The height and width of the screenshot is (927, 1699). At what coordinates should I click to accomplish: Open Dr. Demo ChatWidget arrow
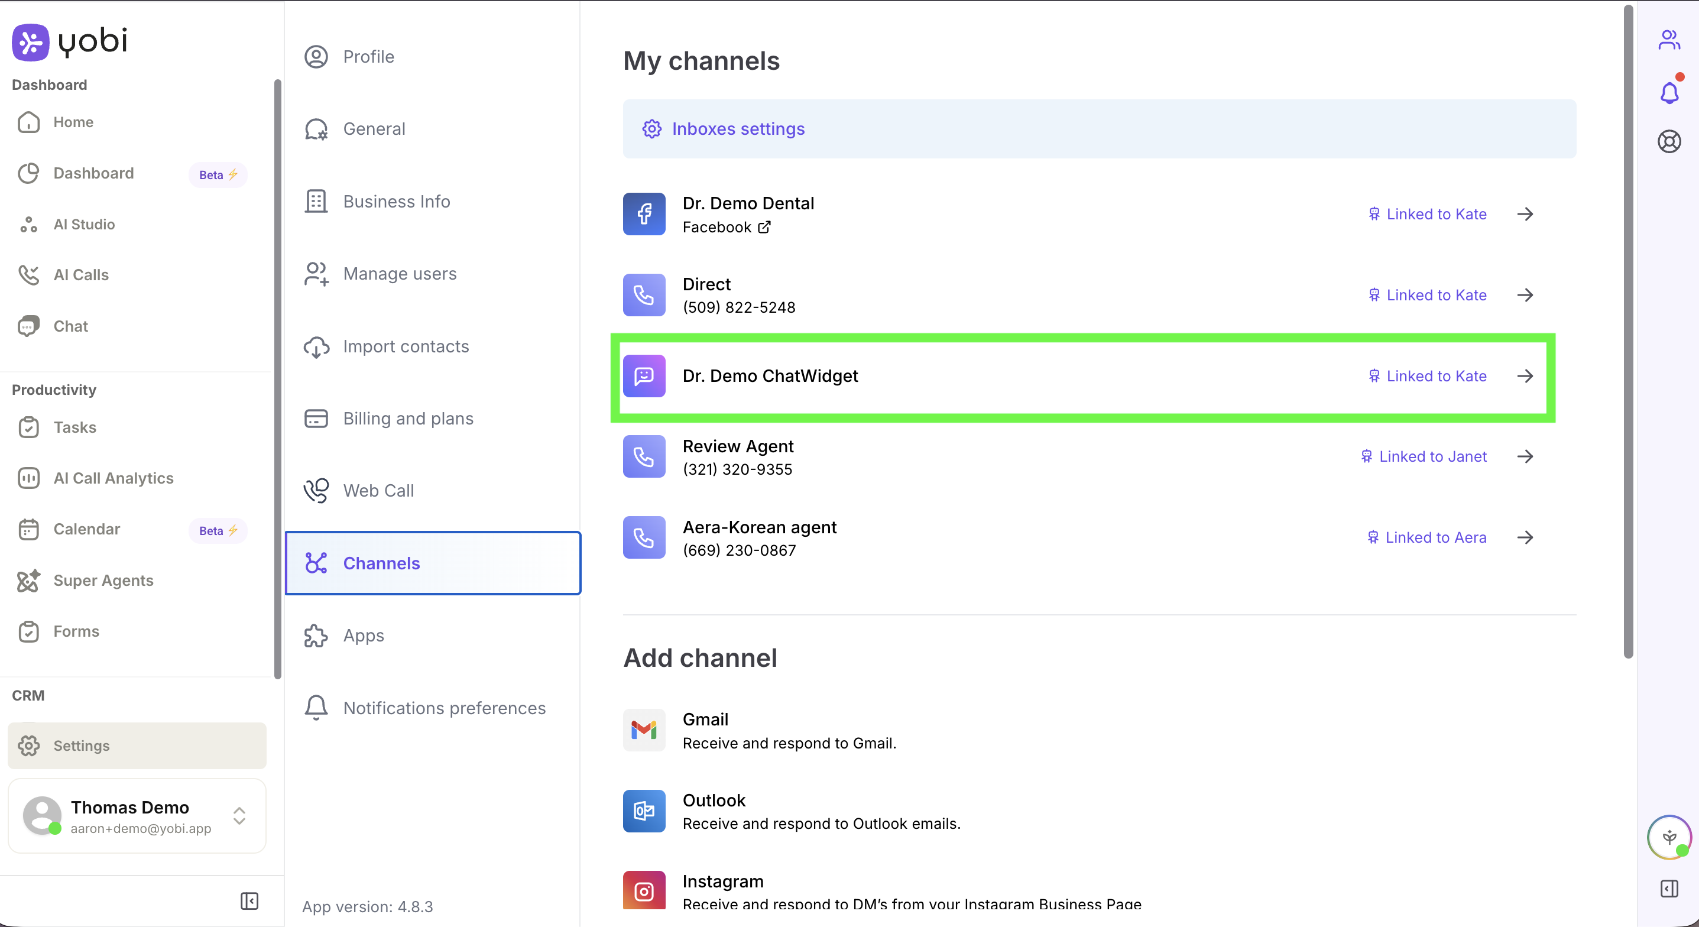coord(1525,376)
